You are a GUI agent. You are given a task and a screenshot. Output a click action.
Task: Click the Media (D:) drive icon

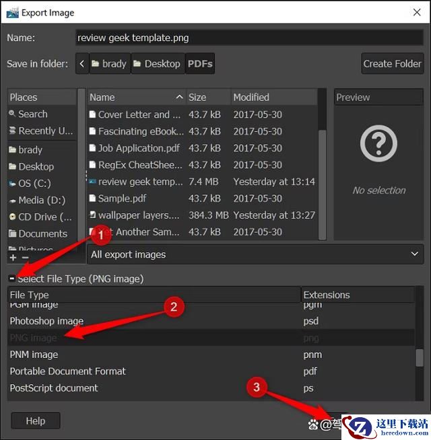click(12, 200)
